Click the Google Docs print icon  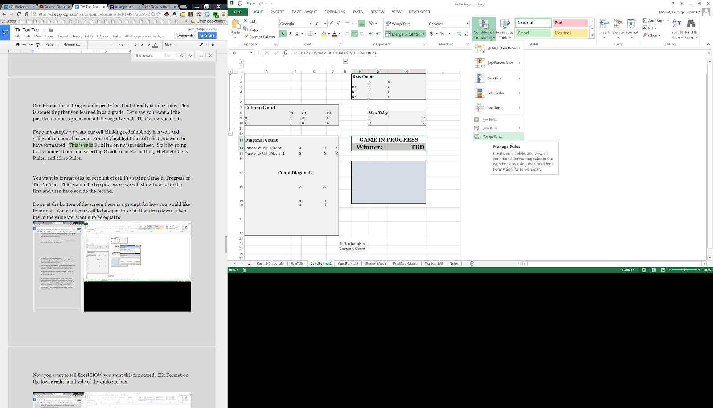pos(17,45)
